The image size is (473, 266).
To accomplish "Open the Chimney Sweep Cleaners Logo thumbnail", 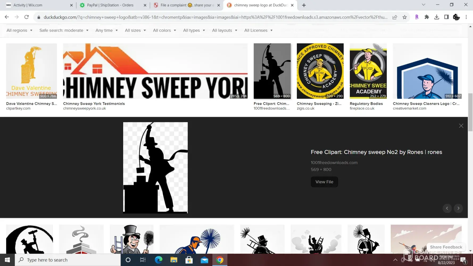I will tap(427, 71).
